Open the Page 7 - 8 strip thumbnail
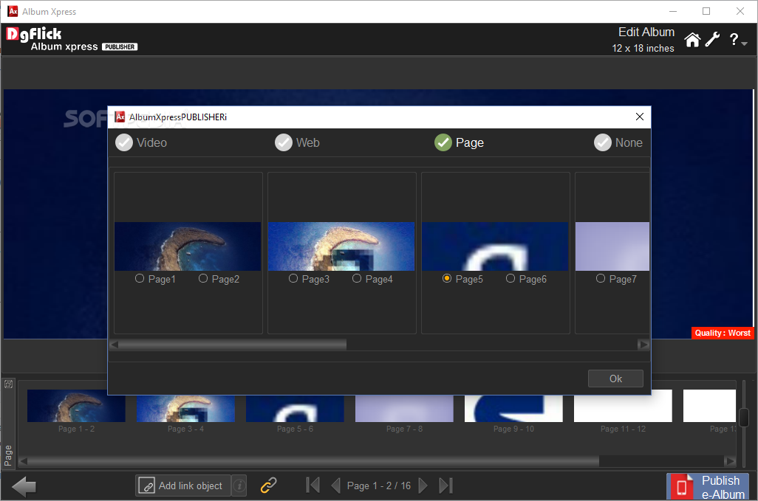Screen dimensions: 758x501 pos(404,408)
